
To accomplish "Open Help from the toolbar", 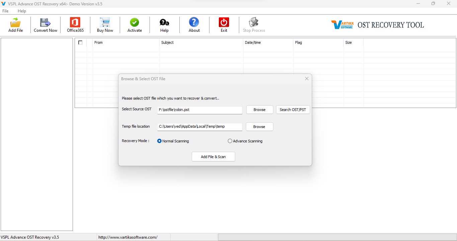I will coord(164,23).
